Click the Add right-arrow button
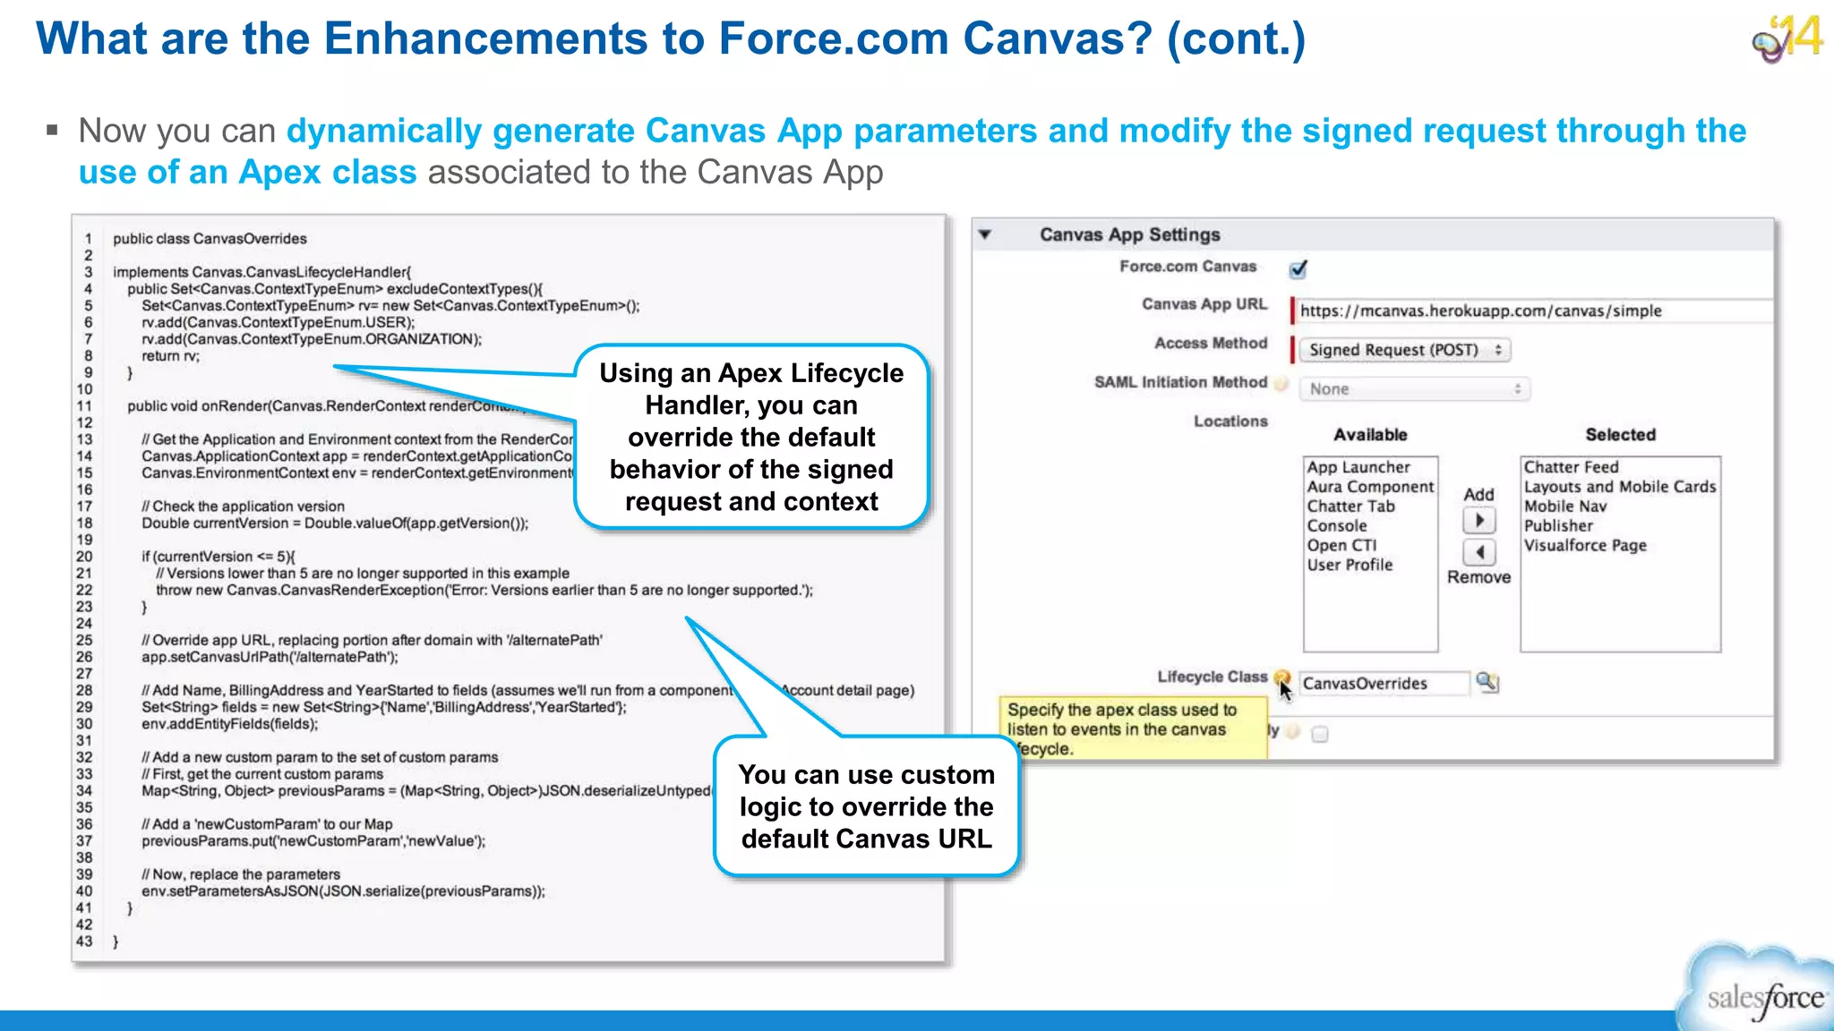 click(1479, 520)
